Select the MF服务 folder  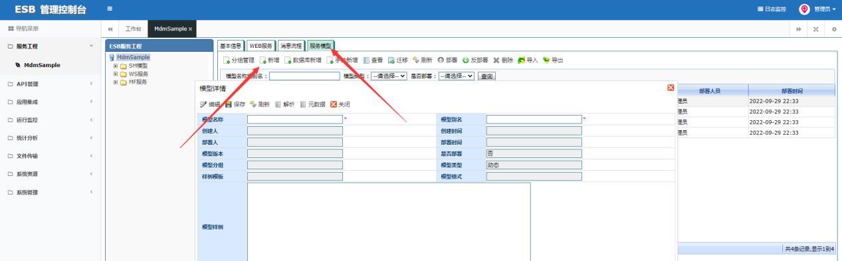click(138, 82)
